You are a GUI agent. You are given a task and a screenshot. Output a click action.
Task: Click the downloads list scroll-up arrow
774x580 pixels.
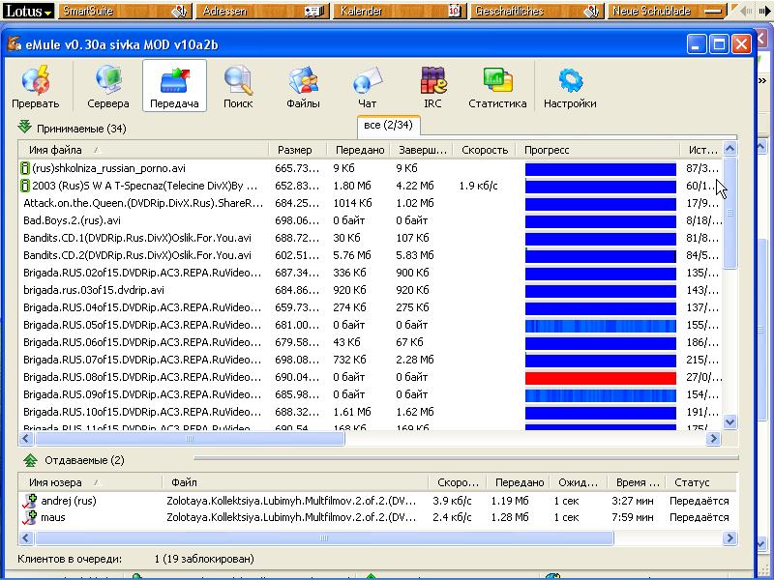(x=729, y=149)
